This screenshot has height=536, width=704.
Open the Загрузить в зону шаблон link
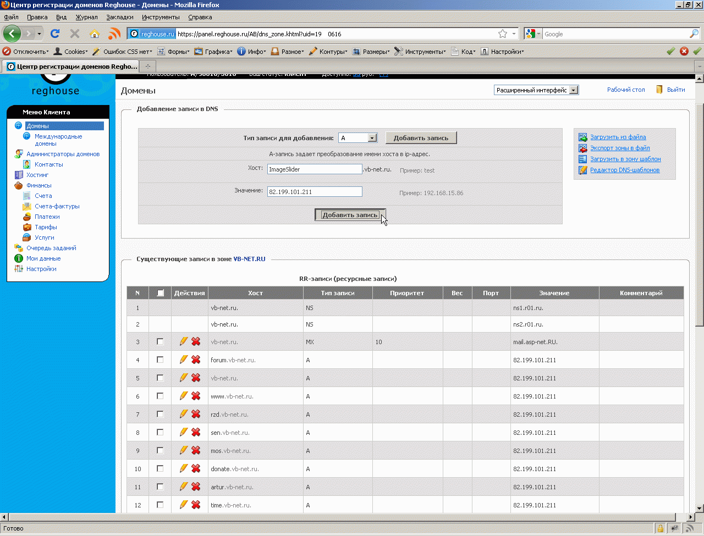pos(625,159)
